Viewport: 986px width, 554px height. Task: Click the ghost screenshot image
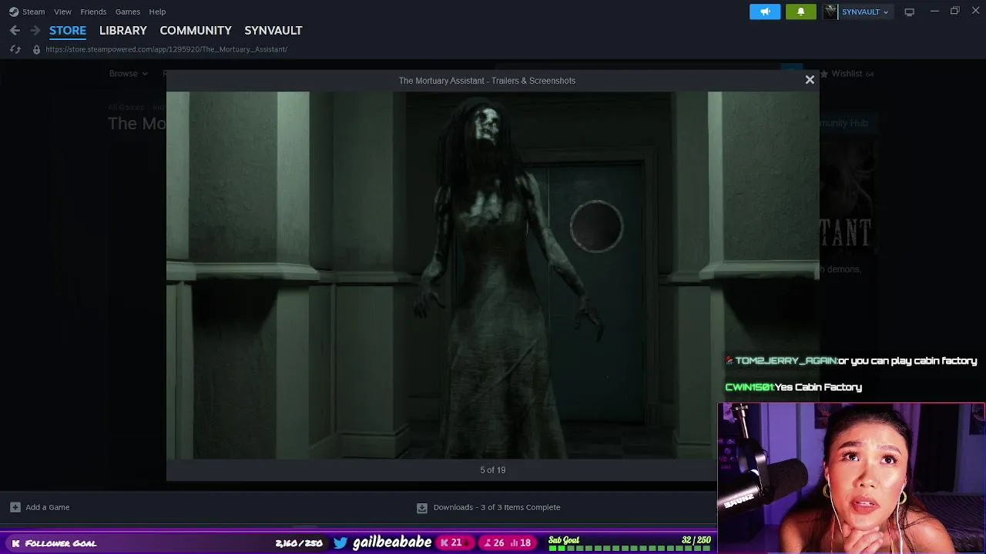tap(493, 275)
